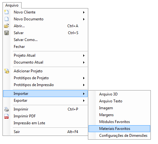Screen dimensions: 158x144
Task: Open the Arquivo menu tab
Action: pyautogui.click(x=12, y=5)
